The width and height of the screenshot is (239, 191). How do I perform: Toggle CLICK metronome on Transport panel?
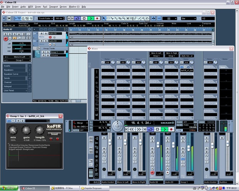click(x=179, y=122)
